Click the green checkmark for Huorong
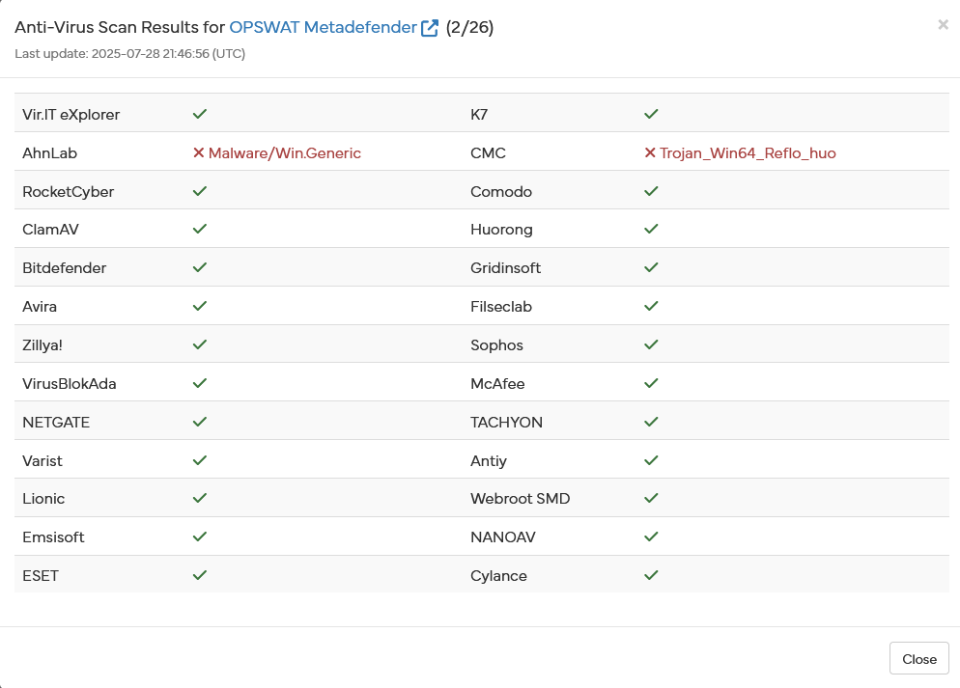The width and height of the screenshot is (960, 688). point(651,230)
